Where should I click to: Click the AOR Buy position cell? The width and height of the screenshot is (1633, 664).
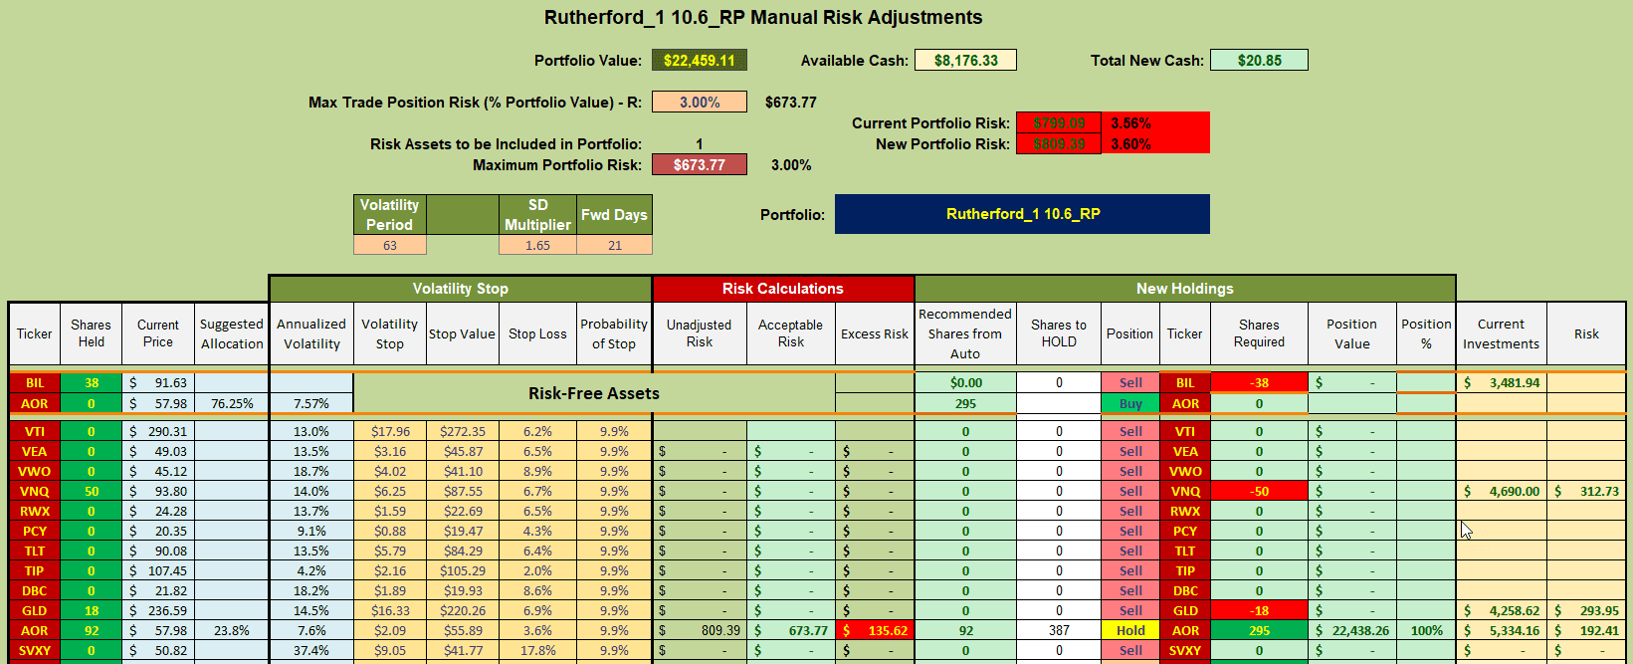(x=1130, y=404)
